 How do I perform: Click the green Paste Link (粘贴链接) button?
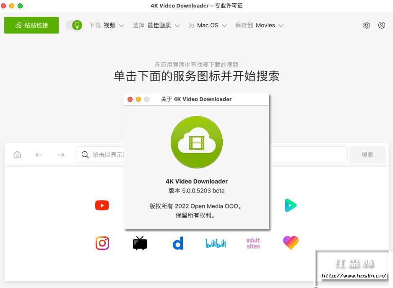[x=31, y=25]
